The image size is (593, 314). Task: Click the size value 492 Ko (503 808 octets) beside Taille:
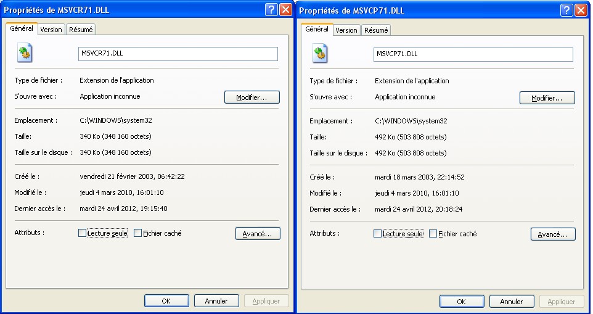tap(411, 137)
